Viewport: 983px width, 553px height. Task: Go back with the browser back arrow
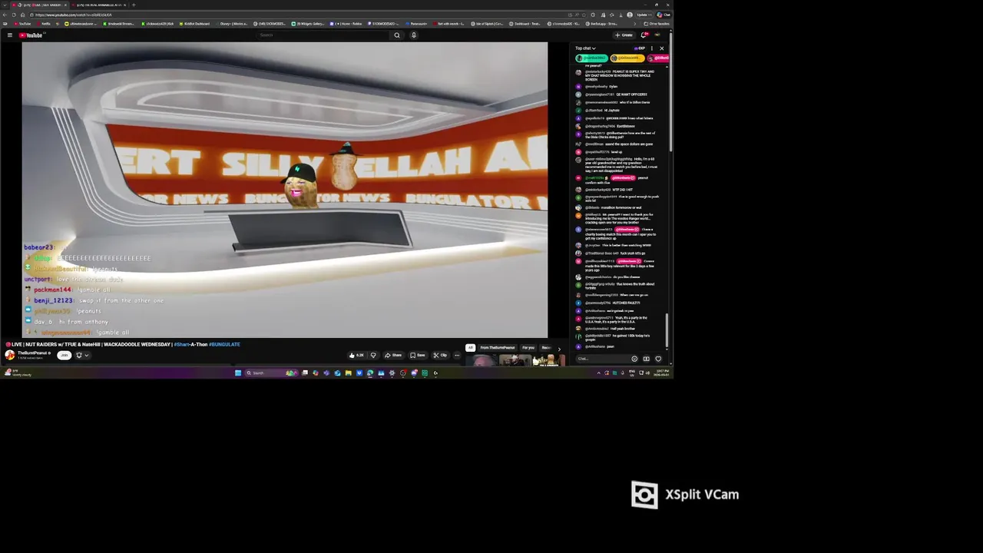point(5,15)
